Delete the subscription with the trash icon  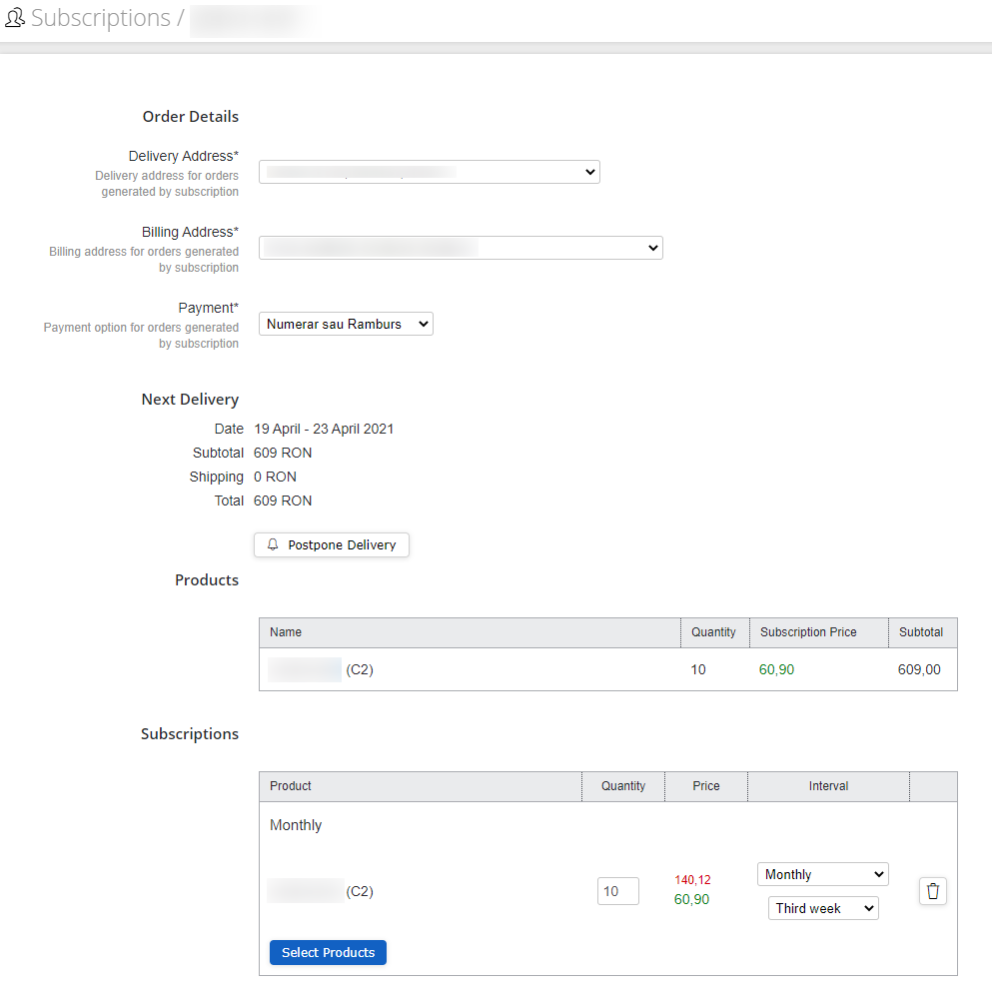(932, 891)
